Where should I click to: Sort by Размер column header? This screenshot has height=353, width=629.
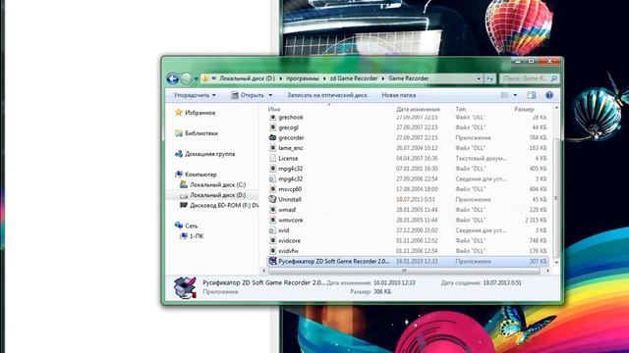point(524,109)
